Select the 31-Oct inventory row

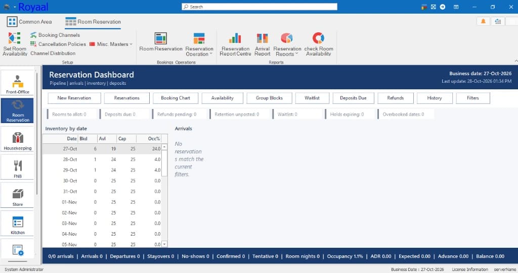[102, 191]
